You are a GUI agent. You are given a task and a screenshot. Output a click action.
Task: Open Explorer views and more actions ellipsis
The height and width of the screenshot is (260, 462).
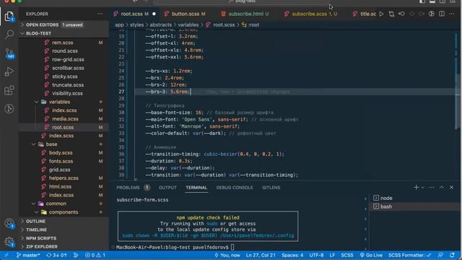point(100,14)
